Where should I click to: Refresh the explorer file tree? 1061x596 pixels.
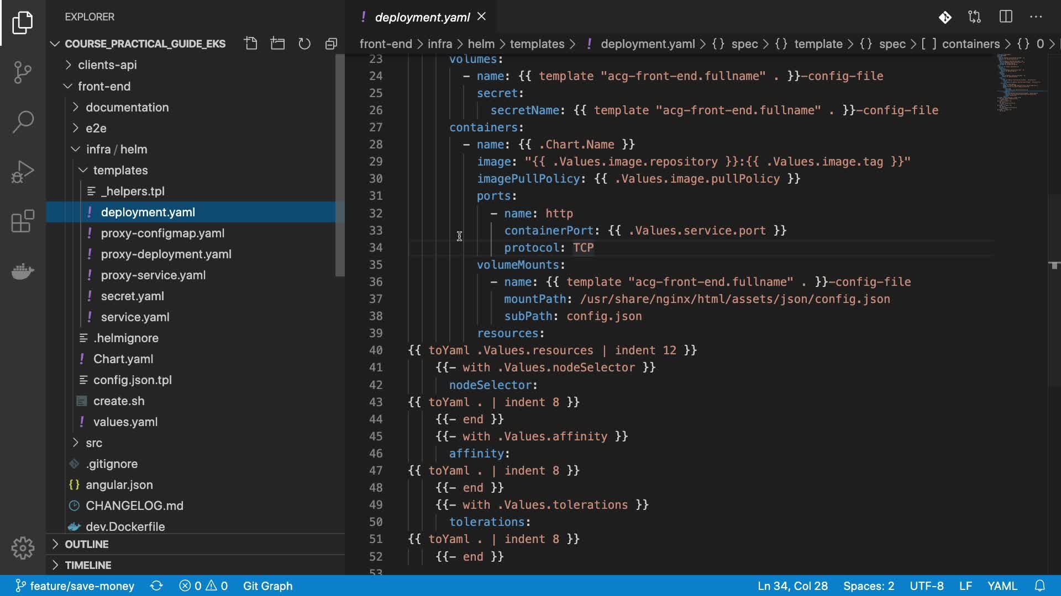[304, 44]
